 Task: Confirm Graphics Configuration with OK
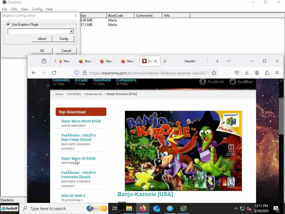pos(42,51)
